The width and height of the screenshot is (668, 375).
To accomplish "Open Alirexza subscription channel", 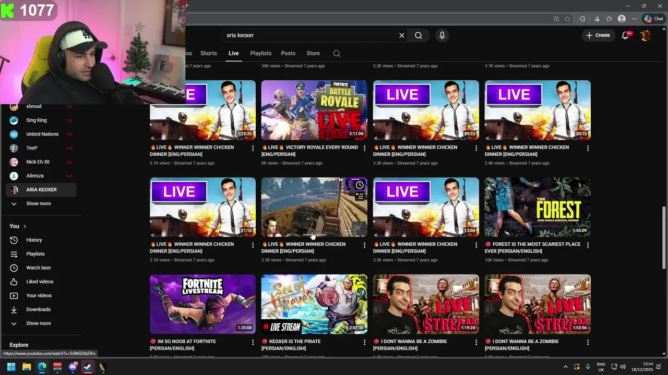I will (x=41, y=176).
